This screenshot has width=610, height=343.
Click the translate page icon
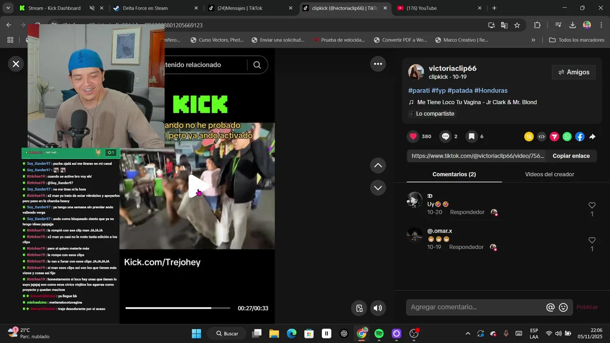504,25
